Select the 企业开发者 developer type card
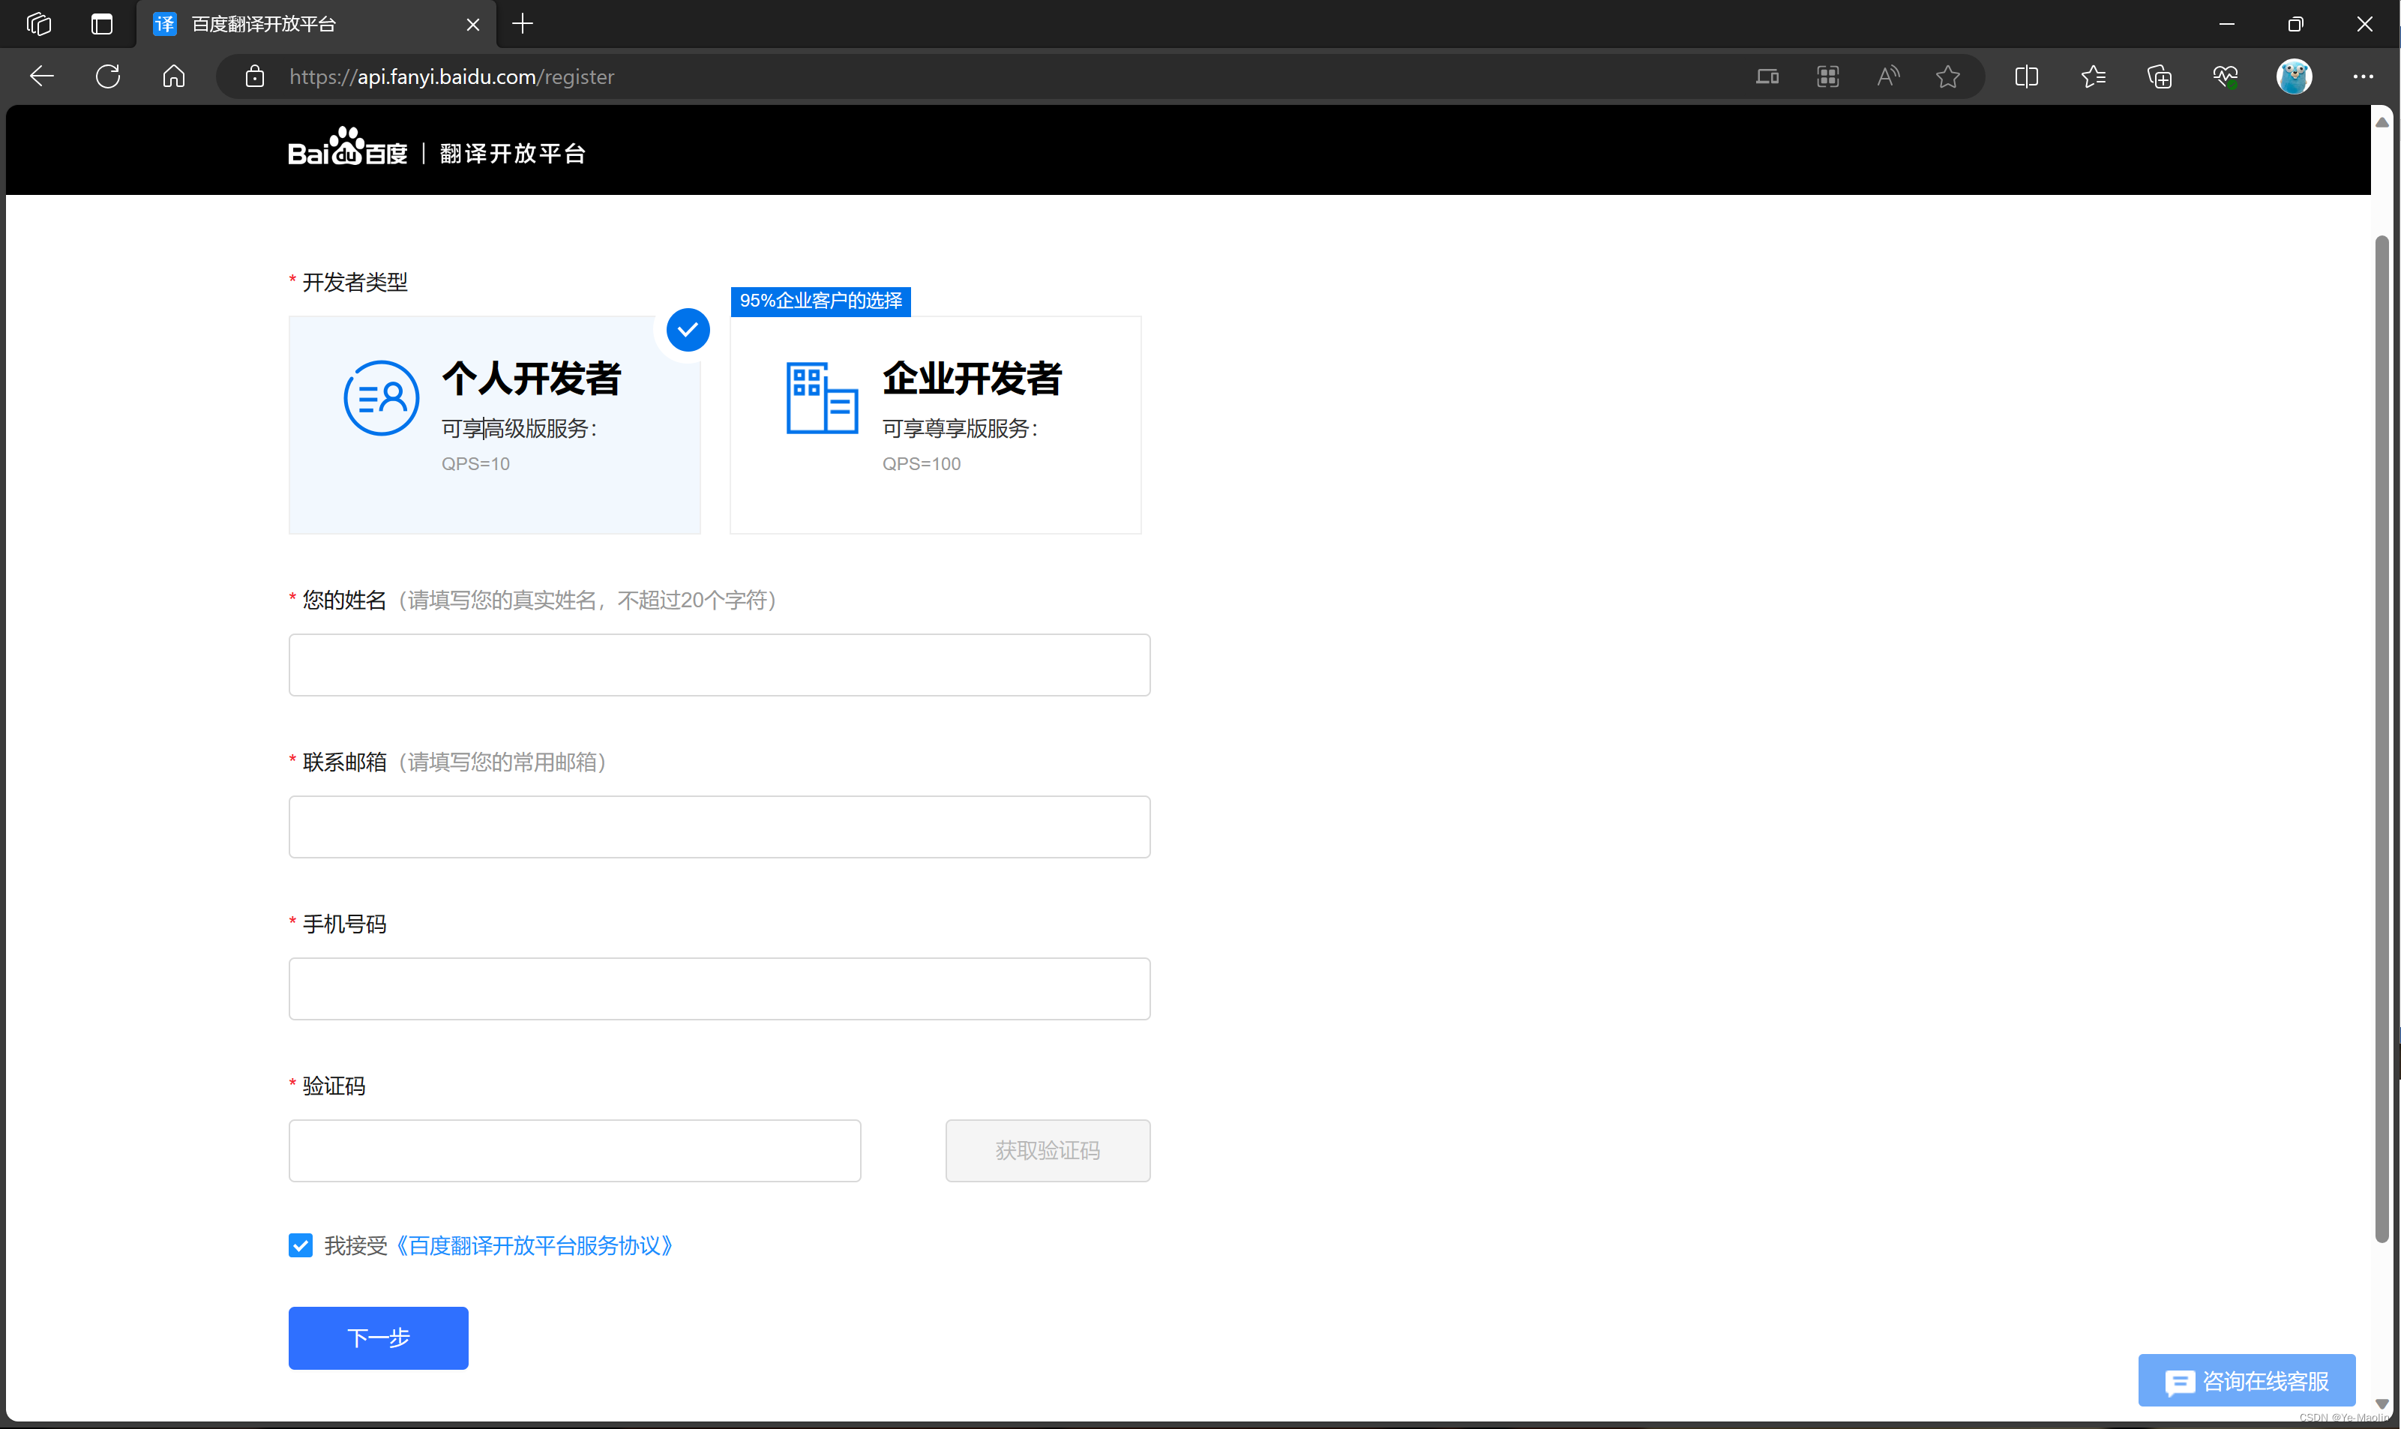 coord(934,424)
